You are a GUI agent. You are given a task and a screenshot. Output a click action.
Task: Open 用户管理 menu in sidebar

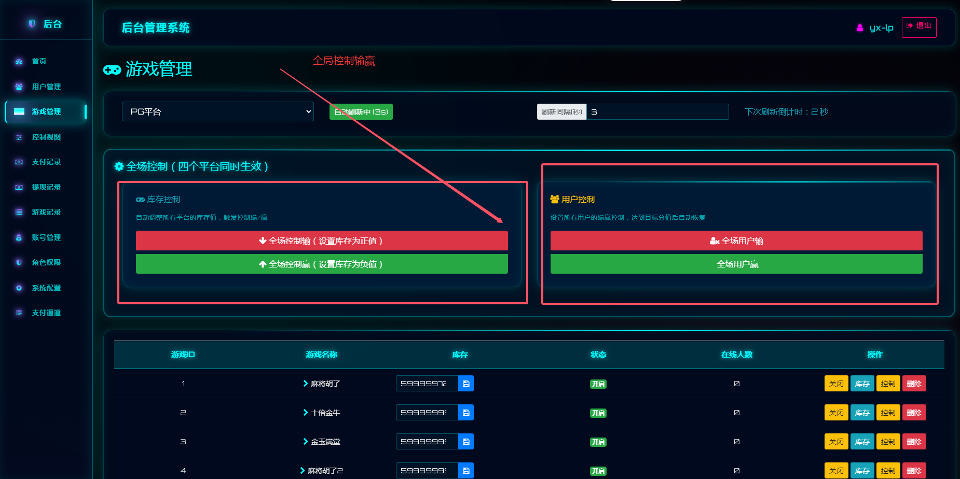[46, 87]
